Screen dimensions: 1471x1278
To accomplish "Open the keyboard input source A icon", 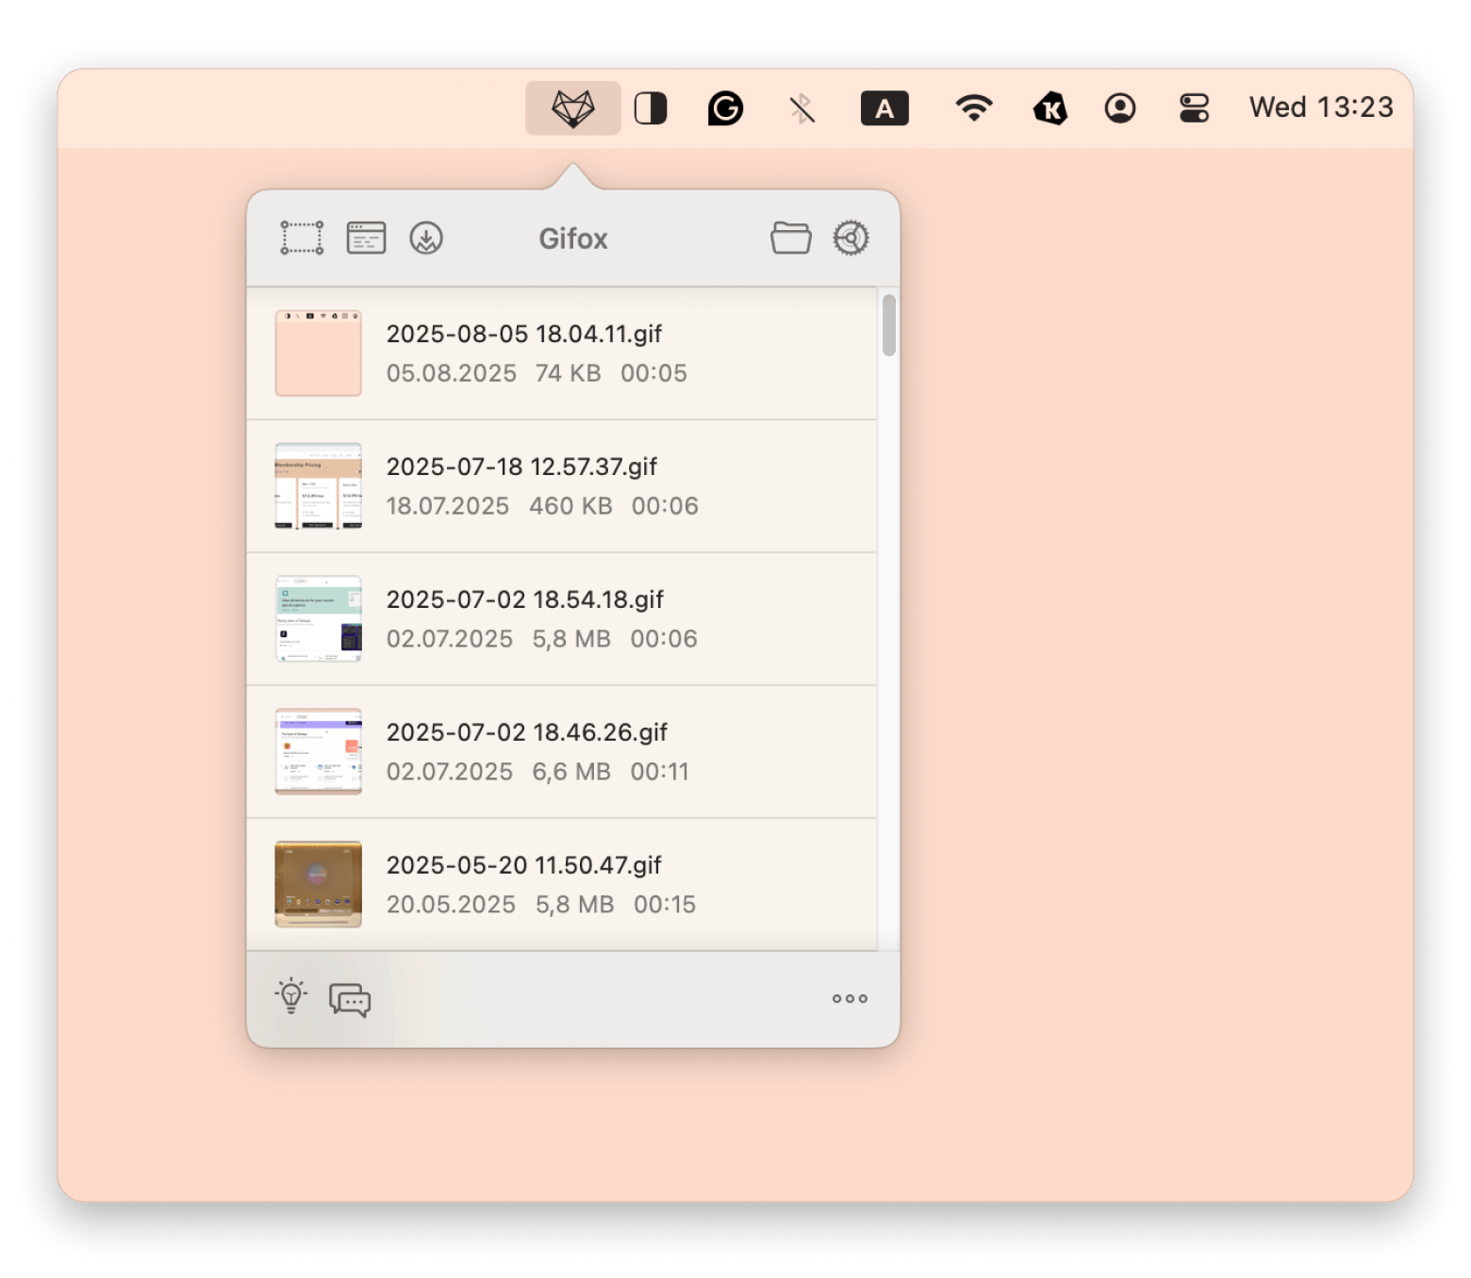I will coord(884,108).
